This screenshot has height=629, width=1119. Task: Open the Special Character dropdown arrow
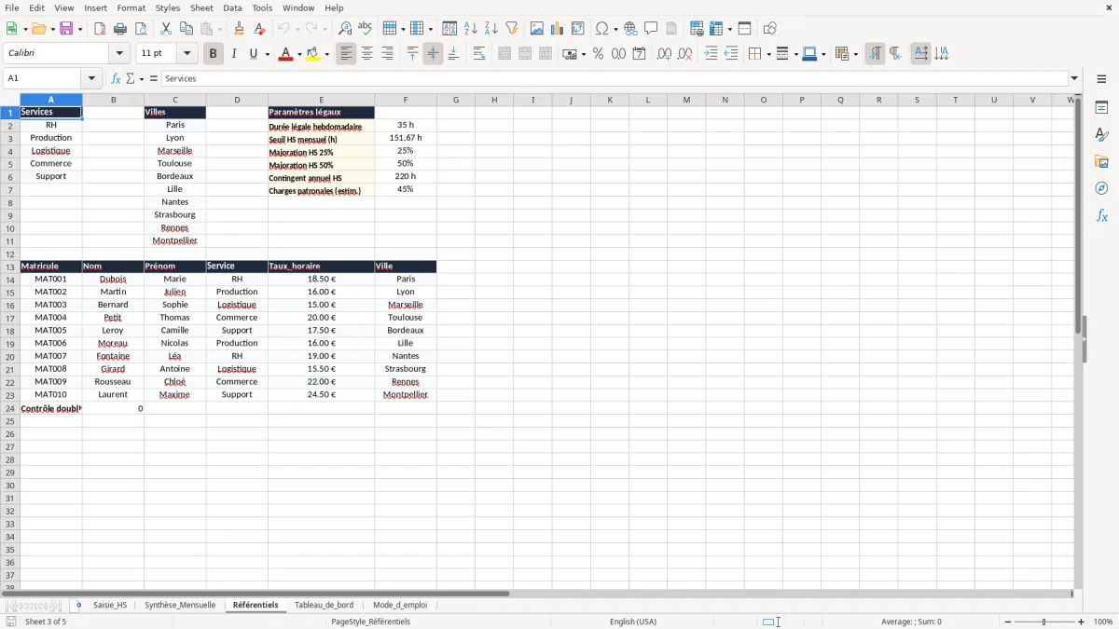pyautogui.click(x=616, y=29)
